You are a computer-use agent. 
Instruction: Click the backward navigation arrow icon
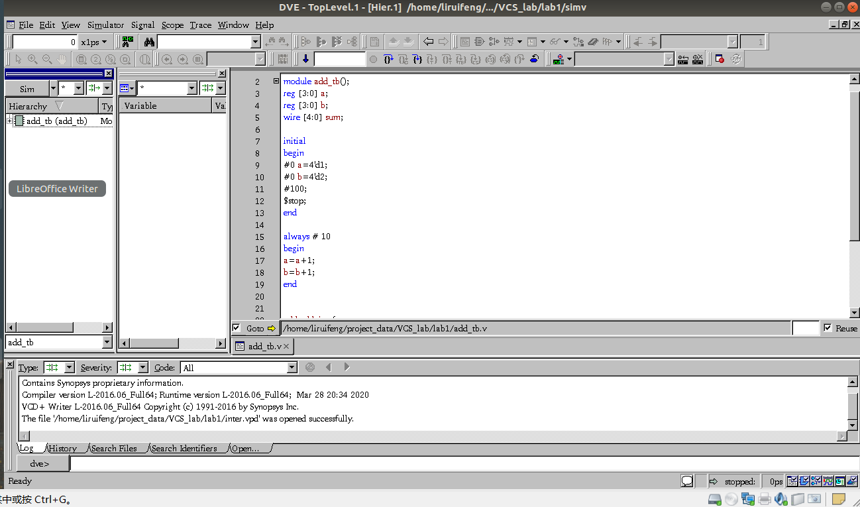[x=428, y=41]
